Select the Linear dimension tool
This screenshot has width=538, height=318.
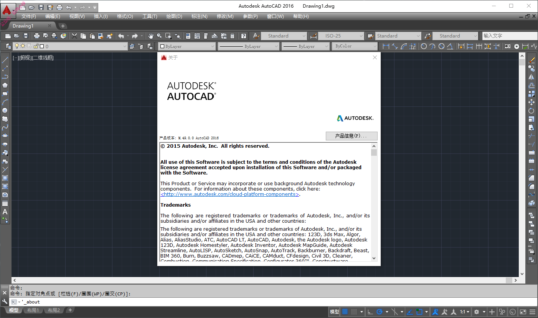tap(386, 46)
